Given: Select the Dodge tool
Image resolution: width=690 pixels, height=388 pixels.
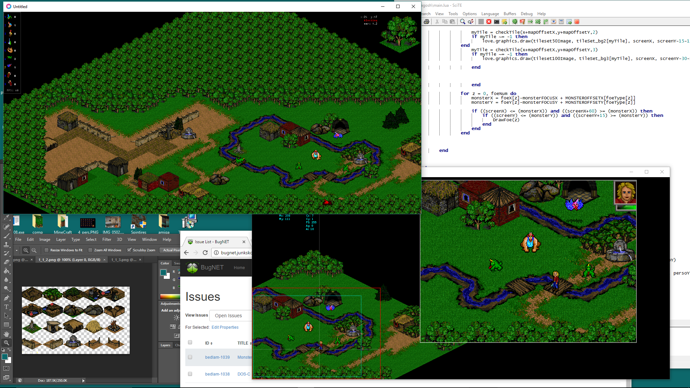Looking at the screenshot, I should click(x=6, y=289).
